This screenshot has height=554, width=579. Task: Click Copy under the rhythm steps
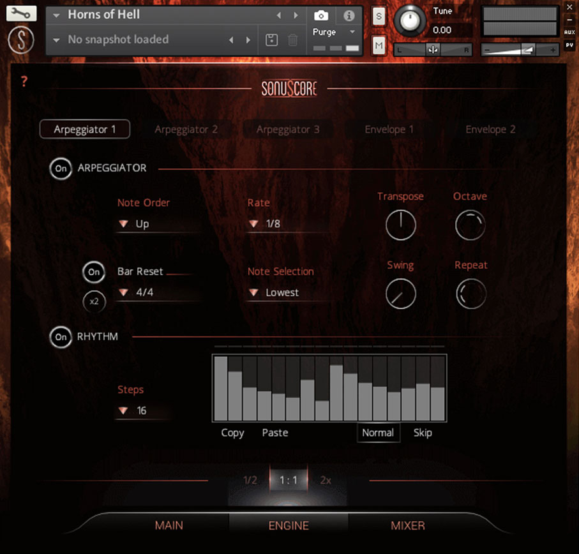point(232,433)
